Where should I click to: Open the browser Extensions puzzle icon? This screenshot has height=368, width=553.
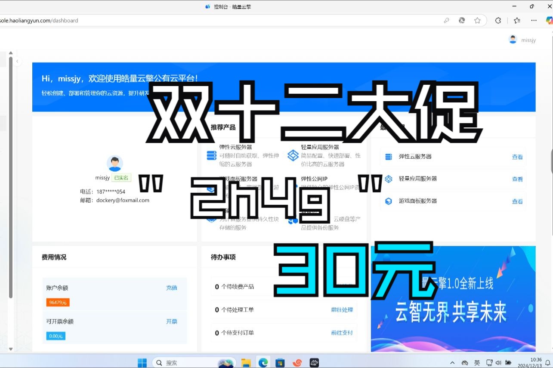click(498, 20)
